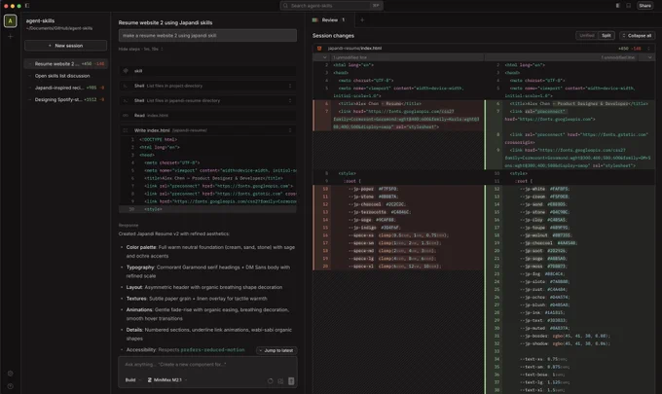
Task: Click the send arrow button in prompt box
Action: [291, 381]
